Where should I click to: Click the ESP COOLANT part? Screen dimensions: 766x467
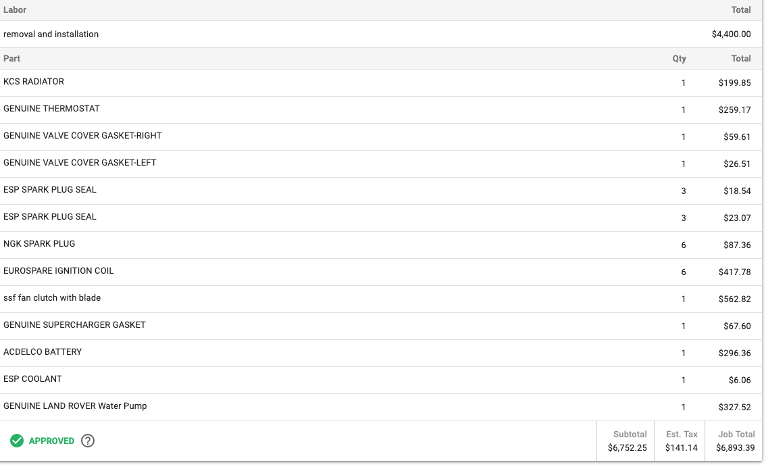(32, 379)
